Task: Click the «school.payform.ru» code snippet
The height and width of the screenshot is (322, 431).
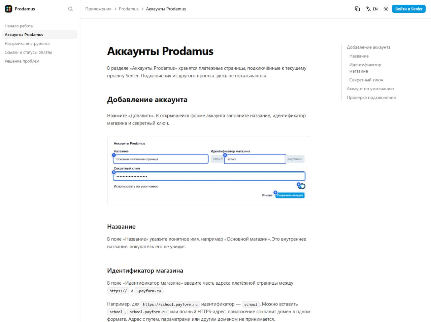Action: click(148, 312)
